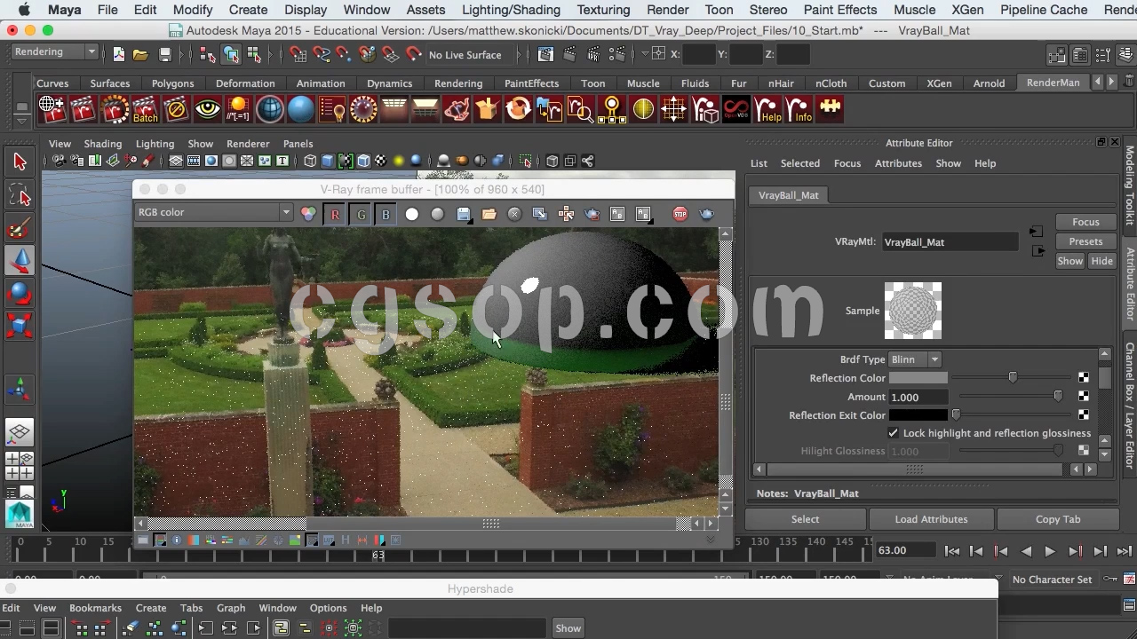Clear image in V-Ray frame buffer
Image resolution: width=1137 pixels, height=639 pixels.
(x=514, y=214)
